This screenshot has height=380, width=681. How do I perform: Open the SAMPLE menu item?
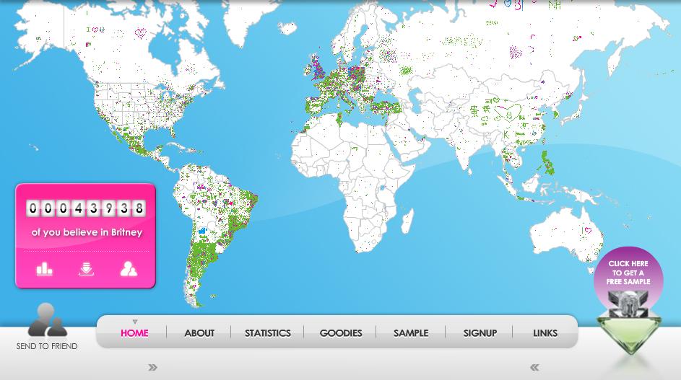411,333
